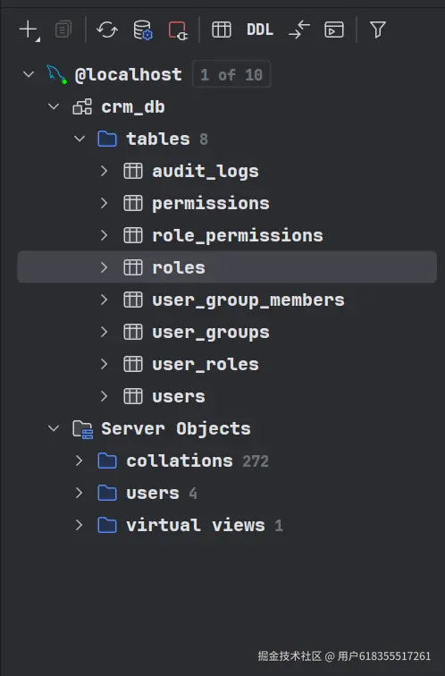Click the Filter funnel icon

tap(378, 30)
